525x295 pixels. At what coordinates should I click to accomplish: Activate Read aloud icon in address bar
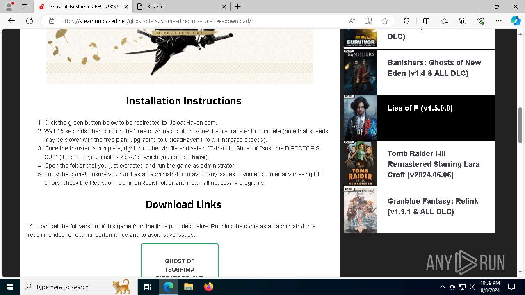352,21
